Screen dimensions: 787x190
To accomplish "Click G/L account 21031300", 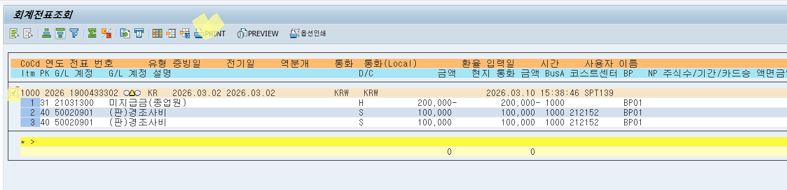I will [x=74, y=103].
